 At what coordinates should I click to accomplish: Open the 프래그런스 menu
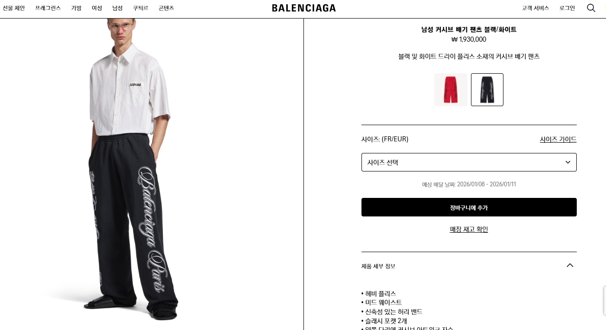click(x=48, y=8)
